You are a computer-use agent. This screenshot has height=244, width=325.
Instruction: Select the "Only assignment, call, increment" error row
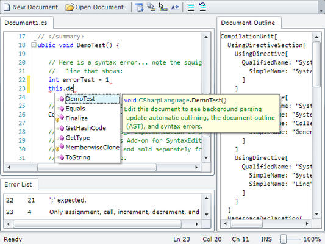coord(102,212)
